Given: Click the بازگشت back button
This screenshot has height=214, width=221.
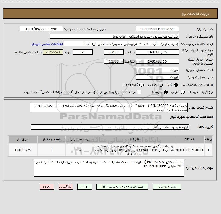Looking at the screenshot, I should (x=66, y=187).
